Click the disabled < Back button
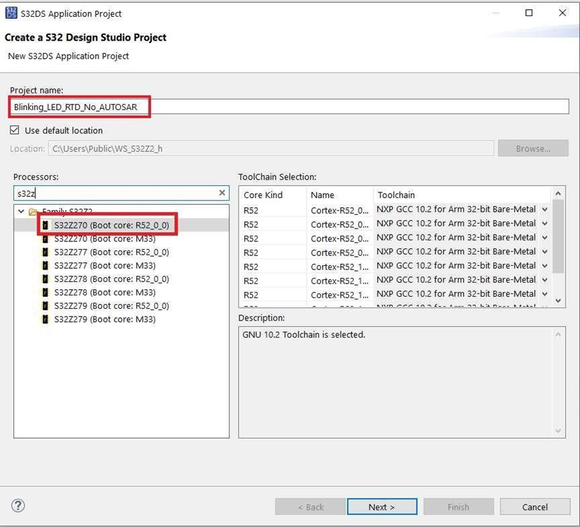The width and height of the screenshot is (580, 527). 310,507
